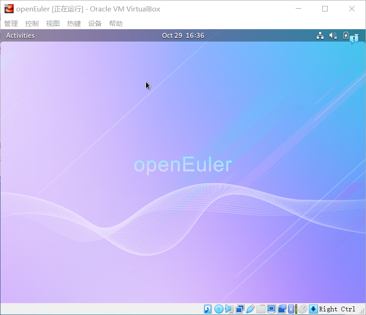The image size is (366, 315).
Task: Open the VirtualBox notification bubble icon
Action: pos(354,39)
